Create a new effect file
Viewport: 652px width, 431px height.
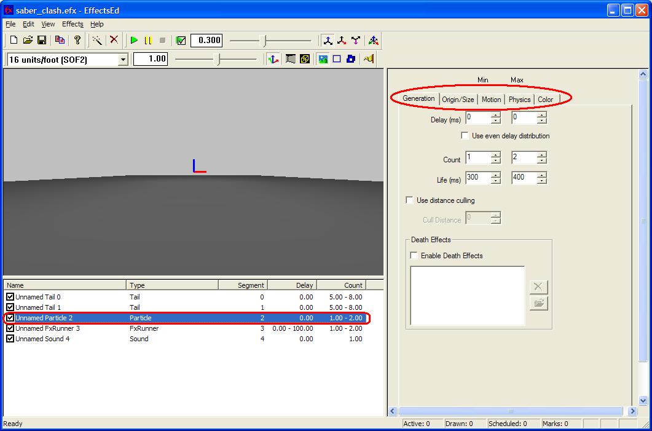(14, 41)
